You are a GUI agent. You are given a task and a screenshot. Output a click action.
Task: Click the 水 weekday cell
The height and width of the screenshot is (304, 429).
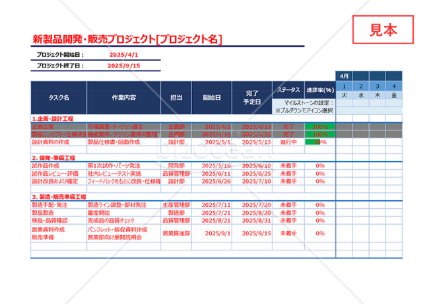pyautogui.click(x=361, y=95)
